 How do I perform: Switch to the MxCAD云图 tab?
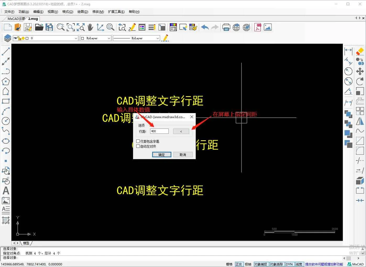click(x=16, y=19)
